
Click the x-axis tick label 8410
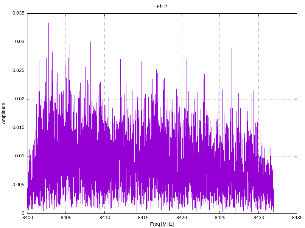click(x=105, y=218)
